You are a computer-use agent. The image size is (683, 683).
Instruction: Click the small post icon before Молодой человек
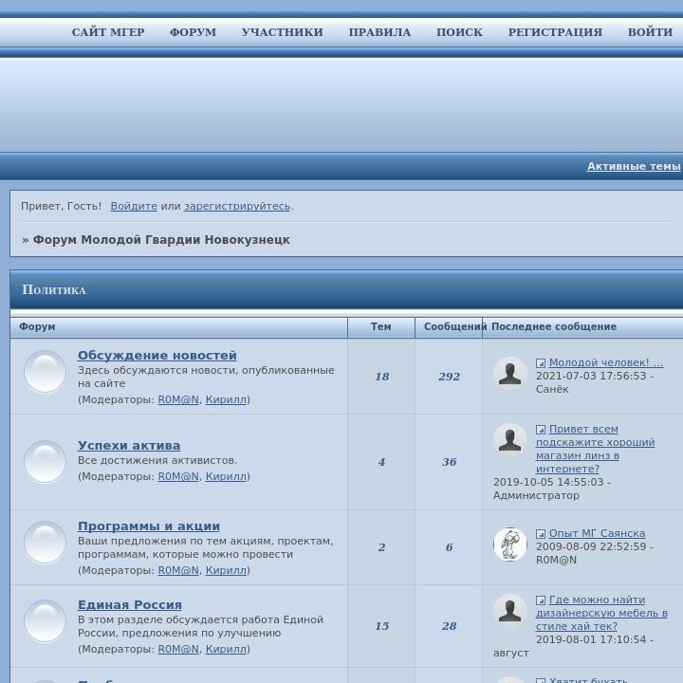(541, 362)
